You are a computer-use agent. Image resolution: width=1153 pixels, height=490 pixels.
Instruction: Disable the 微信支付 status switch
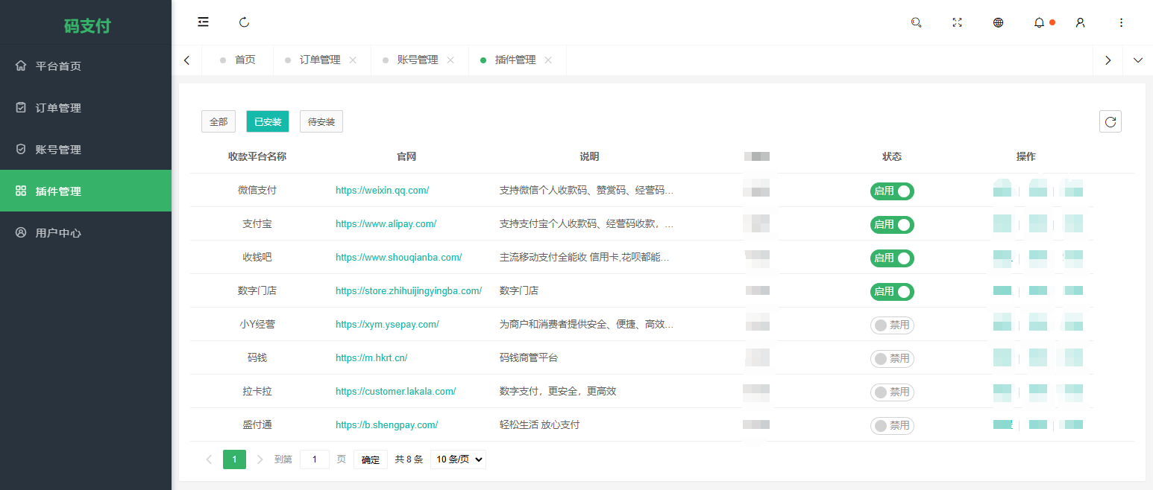point(892,191)
